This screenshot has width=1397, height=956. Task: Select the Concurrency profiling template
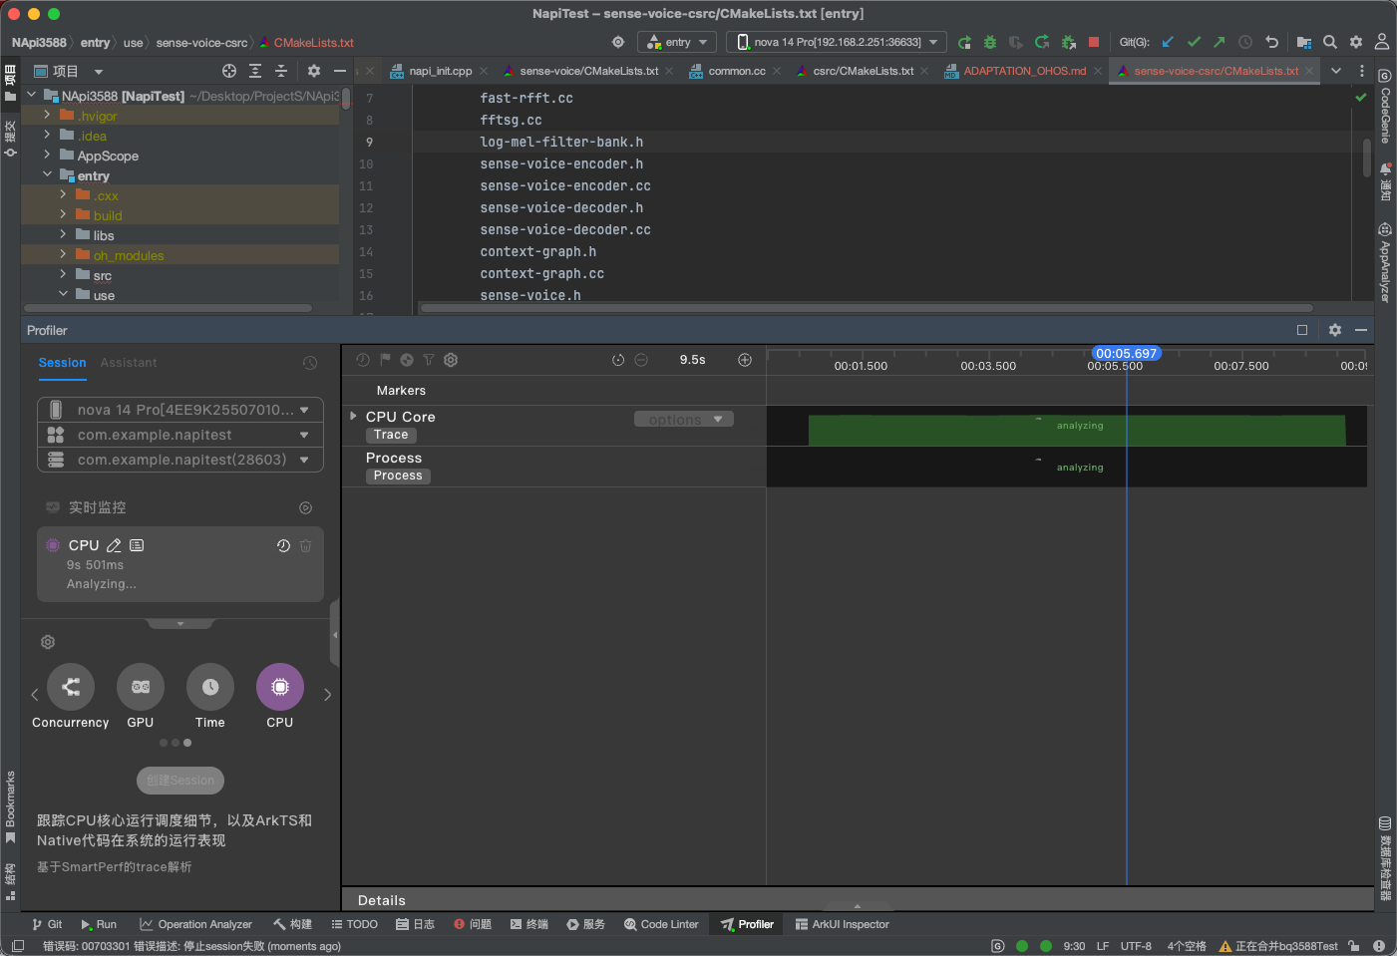(x=71, y=687)
